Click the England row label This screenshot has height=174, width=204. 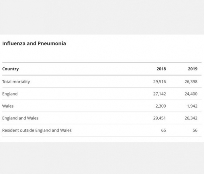tap(10, 94)
